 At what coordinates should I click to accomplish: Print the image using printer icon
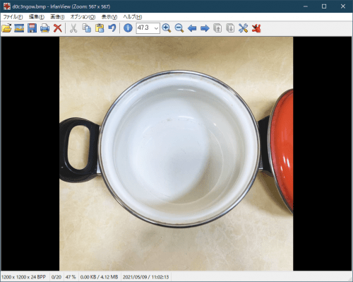pyautogui.click(x=44, y=28)
